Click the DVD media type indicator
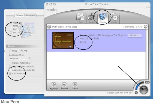This screenshot has width=153, height=104. (147, 82)
